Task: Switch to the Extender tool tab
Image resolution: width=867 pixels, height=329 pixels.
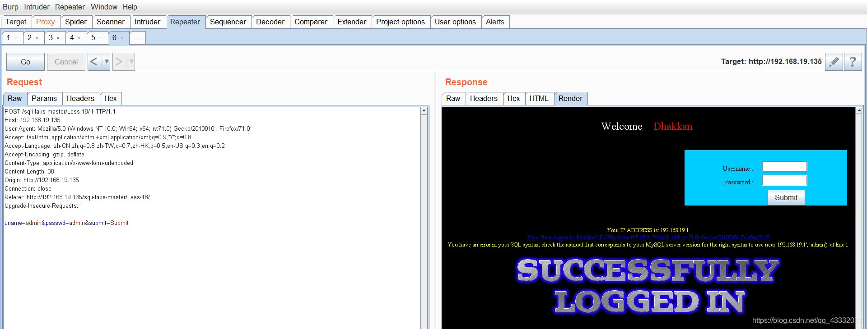Action: coord(352,22)
